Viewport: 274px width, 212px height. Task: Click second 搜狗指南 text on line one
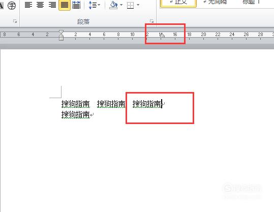pos(111,104)
